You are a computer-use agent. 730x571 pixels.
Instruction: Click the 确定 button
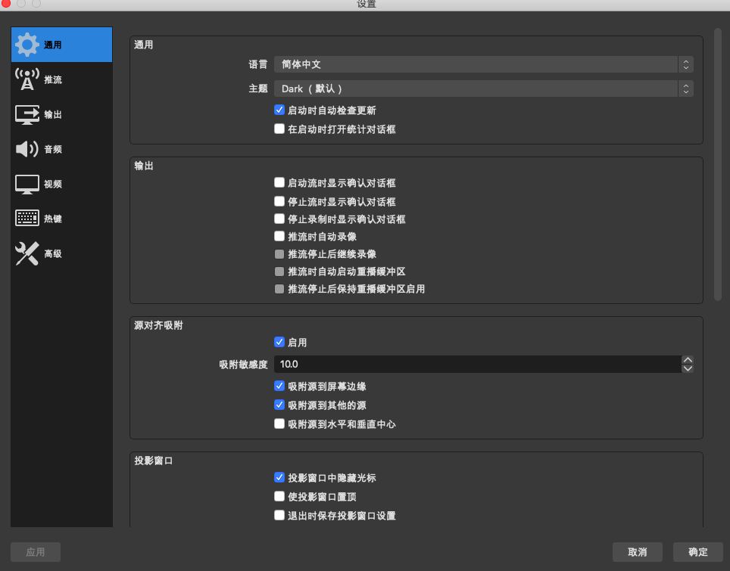tap(697, 552)
